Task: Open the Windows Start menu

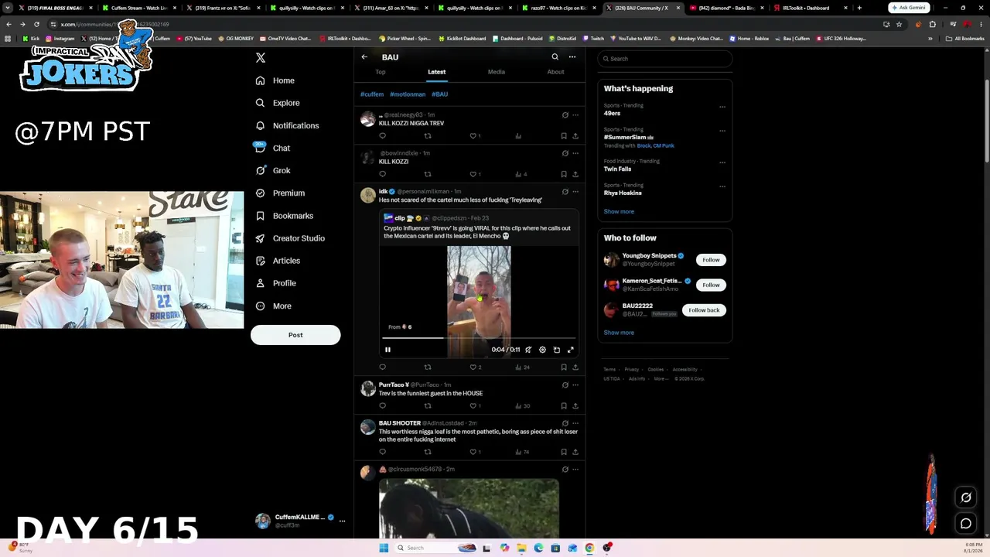Action: (x=384, y=548)
